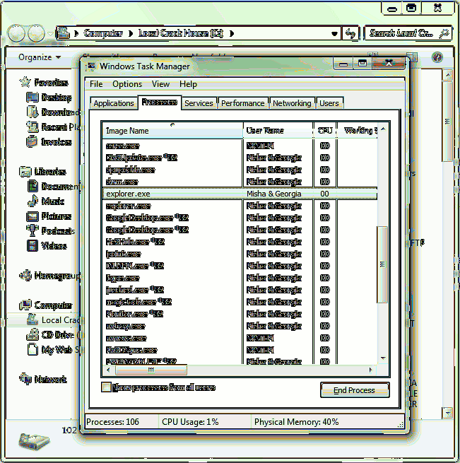The height and width of the screenshot is (463, 460).
Task: Open Desktop from Explorer Favorites
Action: click(49, 97)
